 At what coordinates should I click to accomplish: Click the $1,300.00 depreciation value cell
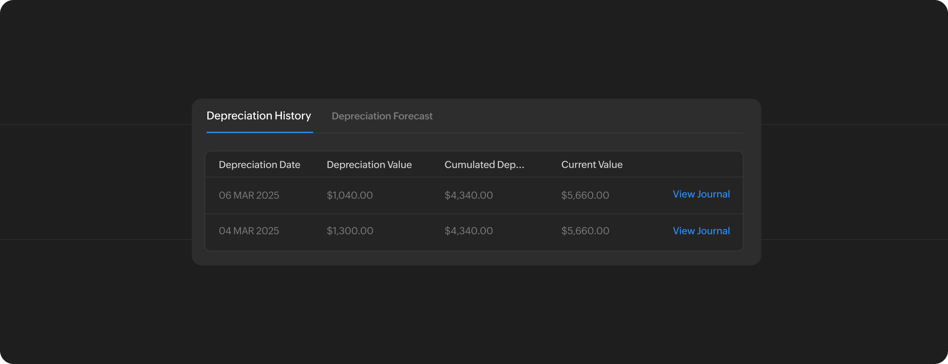[x=350, y=231]
